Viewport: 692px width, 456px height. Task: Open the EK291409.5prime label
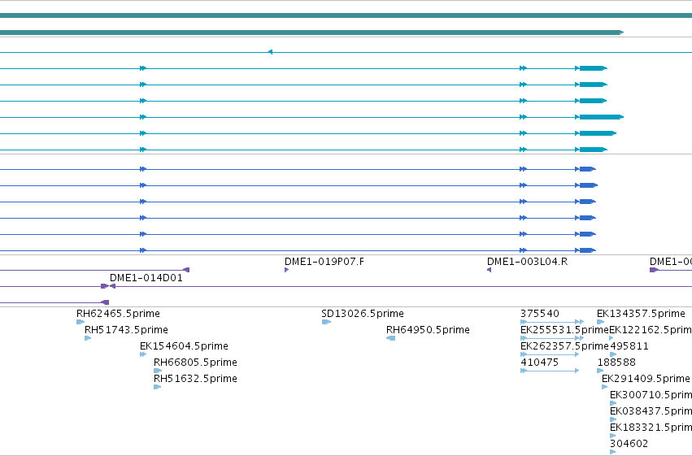pos(646,379)
